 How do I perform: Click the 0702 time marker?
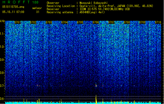click(x=33, y=22)
